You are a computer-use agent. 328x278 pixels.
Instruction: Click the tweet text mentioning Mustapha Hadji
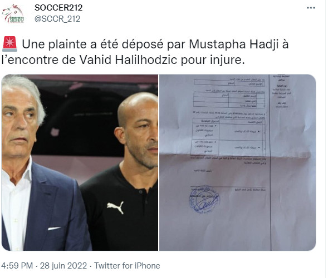145,52
